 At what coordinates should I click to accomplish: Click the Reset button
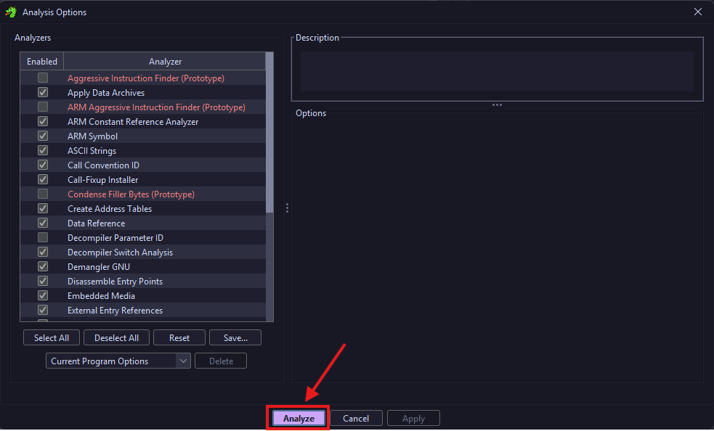179,337
